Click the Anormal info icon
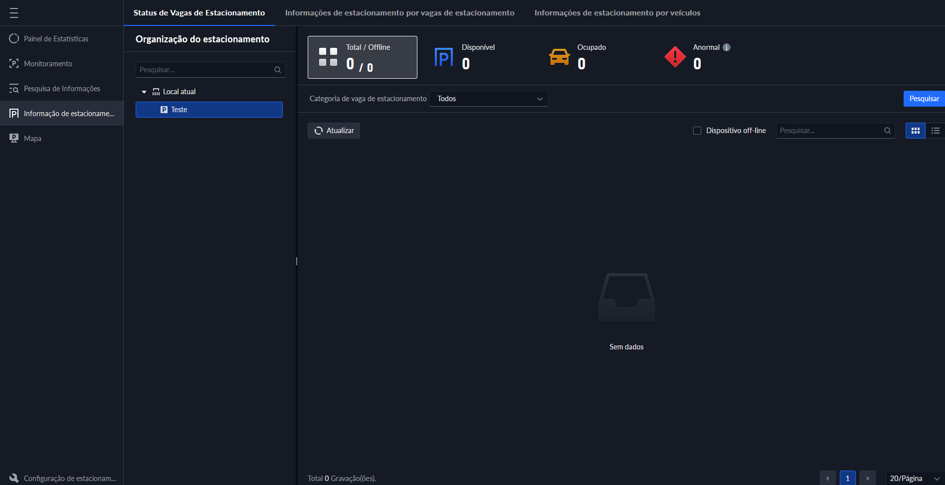 727,47
